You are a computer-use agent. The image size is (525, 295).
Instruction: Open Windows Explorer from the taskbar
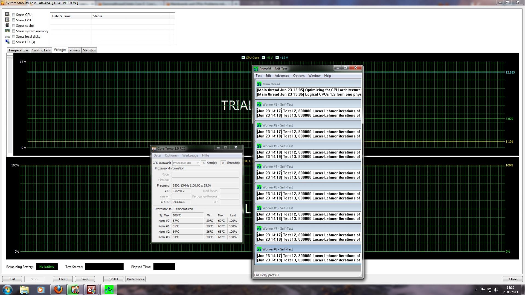coord(24,290)
